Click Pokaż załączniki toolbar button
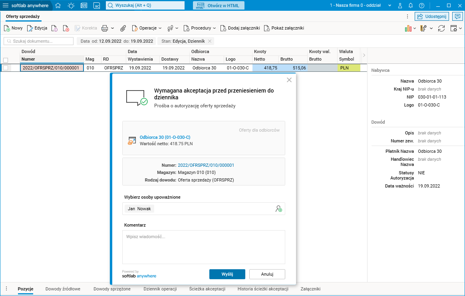Image resolution: width=465 pixels, height=296 pixels. pos(284,28)
